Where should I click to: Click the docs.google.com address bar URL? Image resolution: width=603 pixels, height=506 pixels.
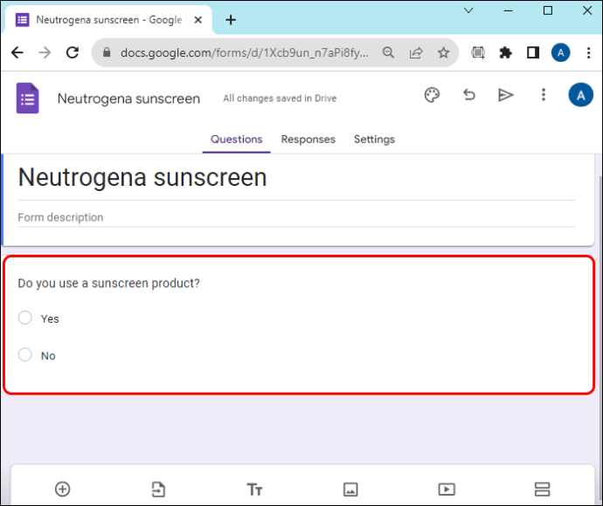tap(244, 52)
